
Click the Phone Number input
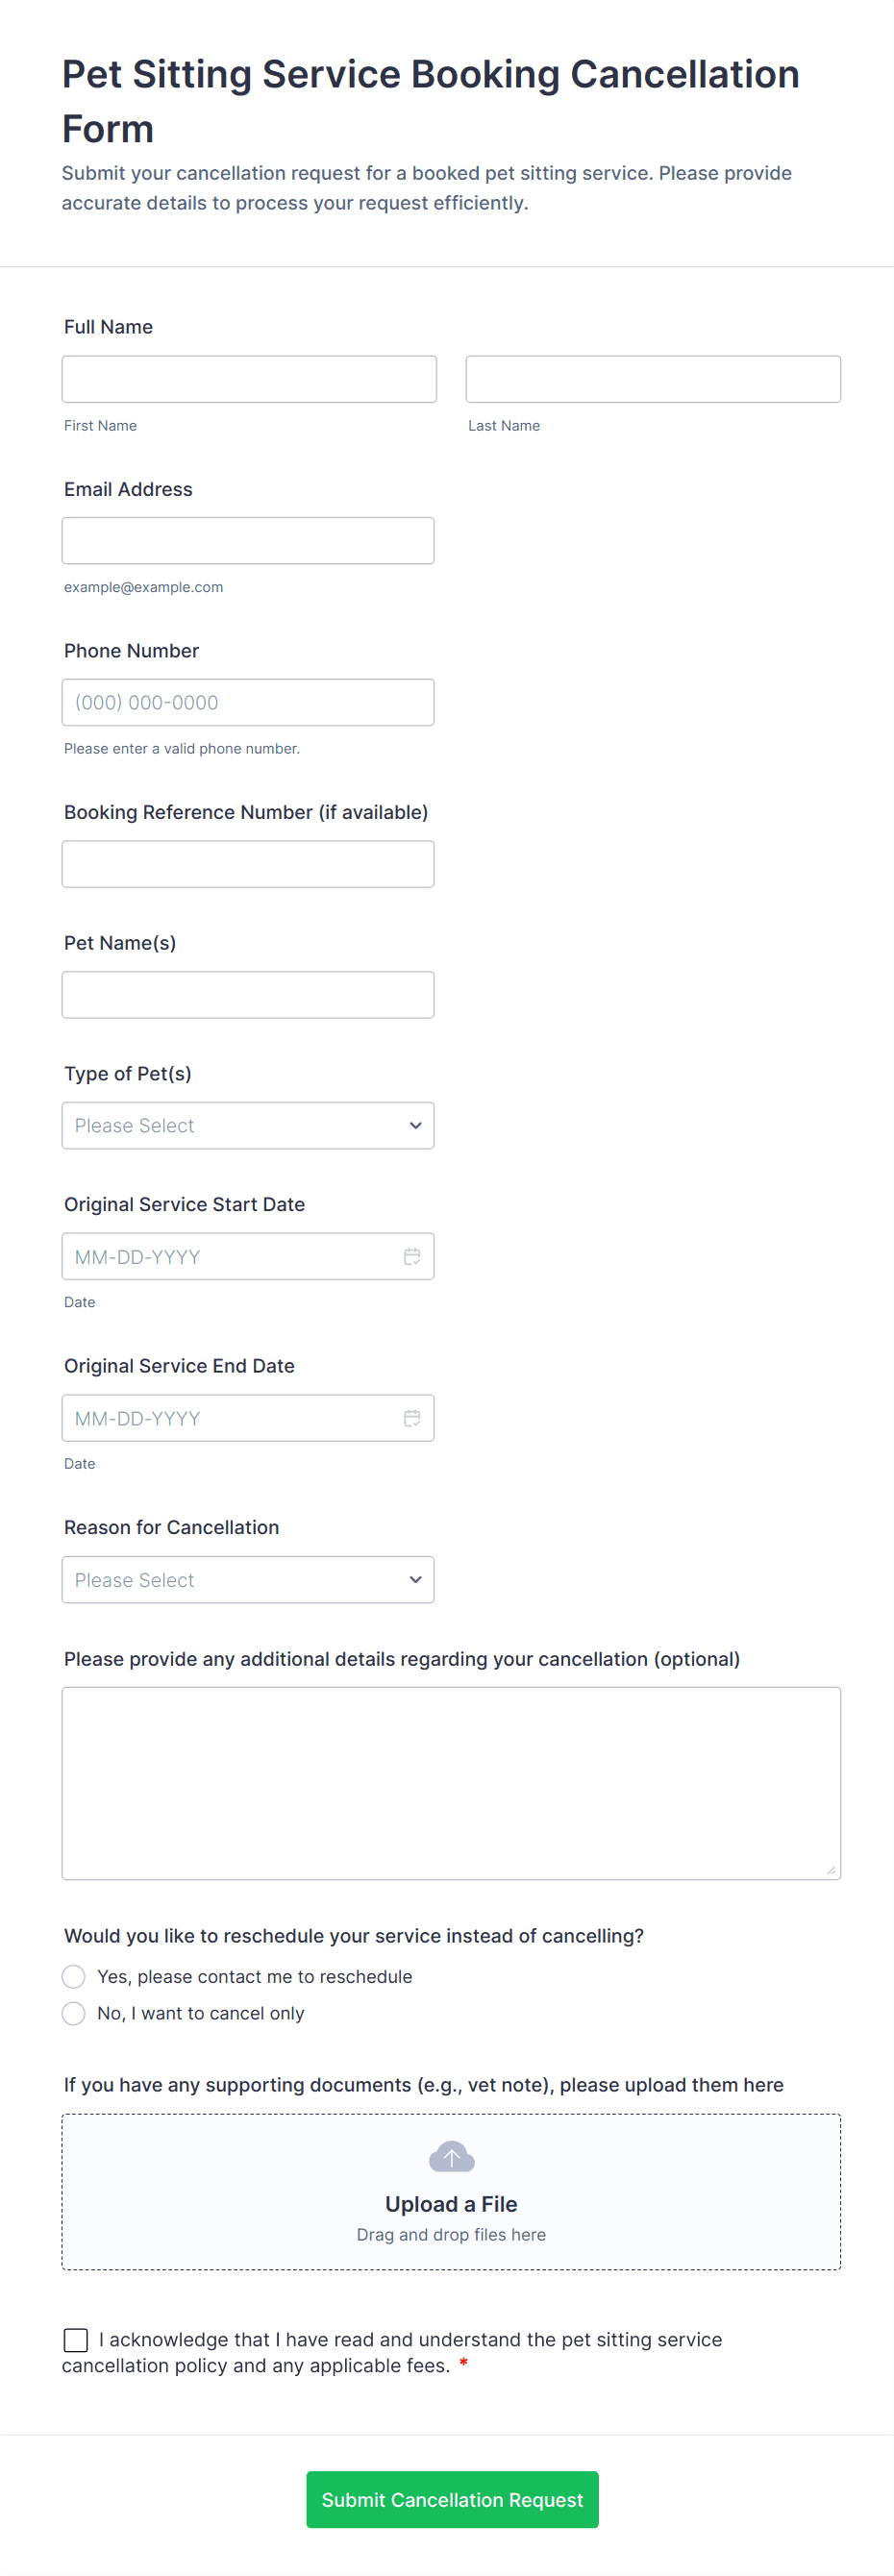tap(248, 702)
